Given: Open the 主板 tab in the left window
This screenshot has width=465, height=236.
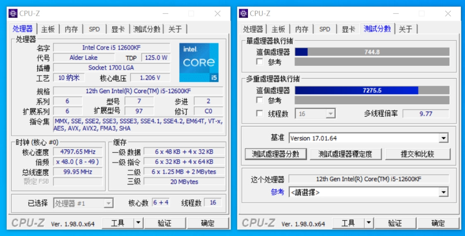Looking at the screenshot, I should (x=48, y=29).
